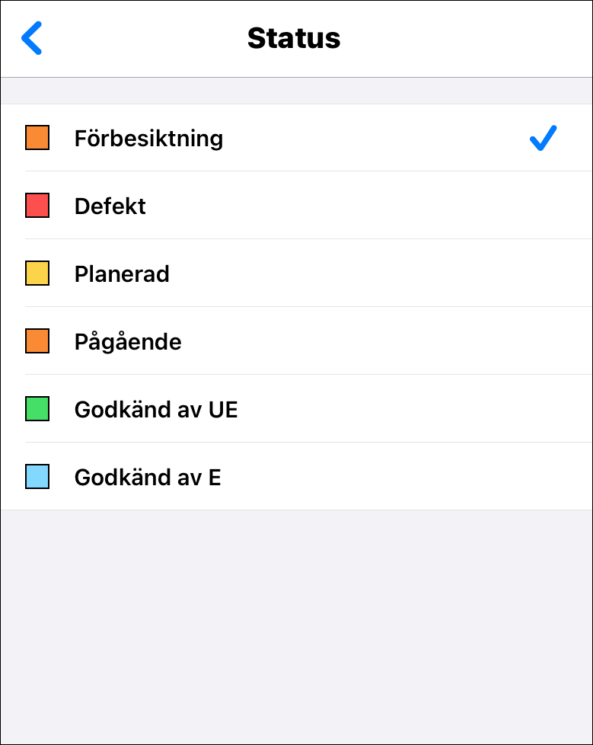The height and width of the screenshot is (745, 593).
Task: Choose Godkänd av E label
Action: tap(148, 478)
